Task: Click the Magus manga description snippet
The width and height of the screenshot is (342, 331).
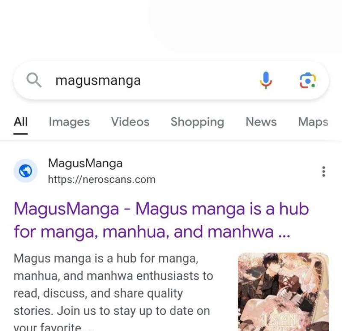Action: 113,292
